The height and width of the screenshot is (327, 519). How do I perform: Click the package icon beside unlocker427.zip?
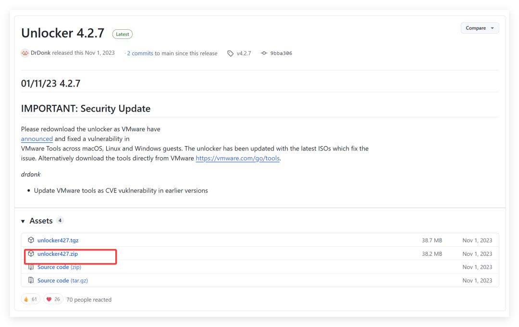click(x=31, y=254)
